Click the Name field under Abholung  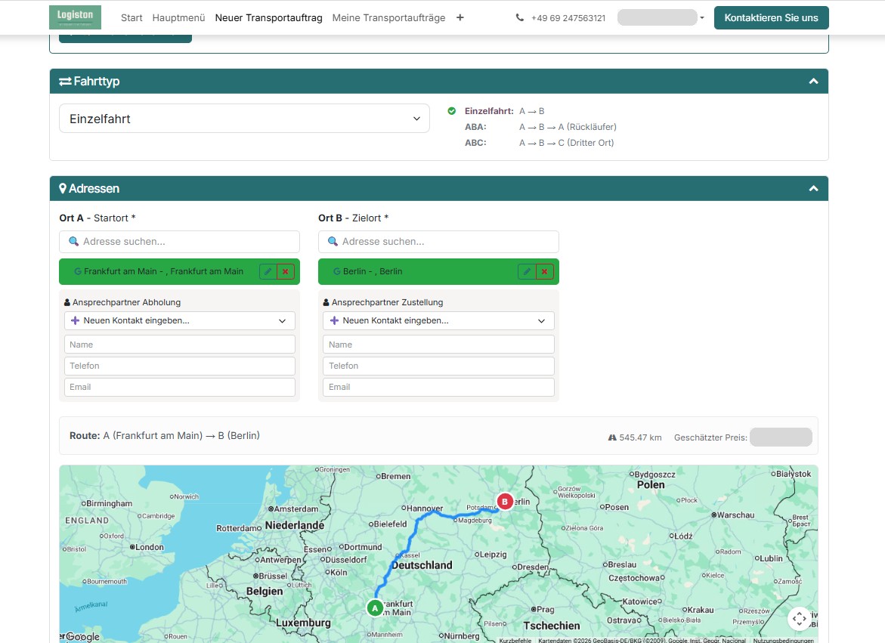point(179,345)
